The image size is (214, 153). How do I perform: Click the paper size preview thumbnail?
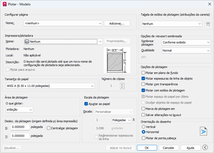click(117, 60)
